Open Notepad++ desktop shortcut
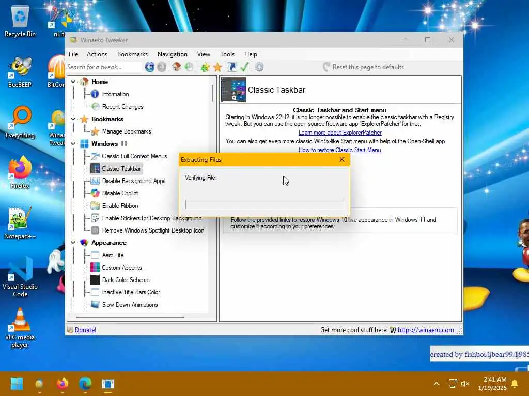Image resolution: width=529 pixels, height=396 pixels. [20, 223]
